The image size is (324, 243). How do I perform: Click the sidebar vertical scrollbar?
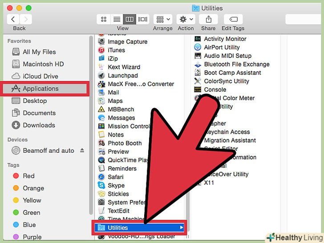(91, 125)
